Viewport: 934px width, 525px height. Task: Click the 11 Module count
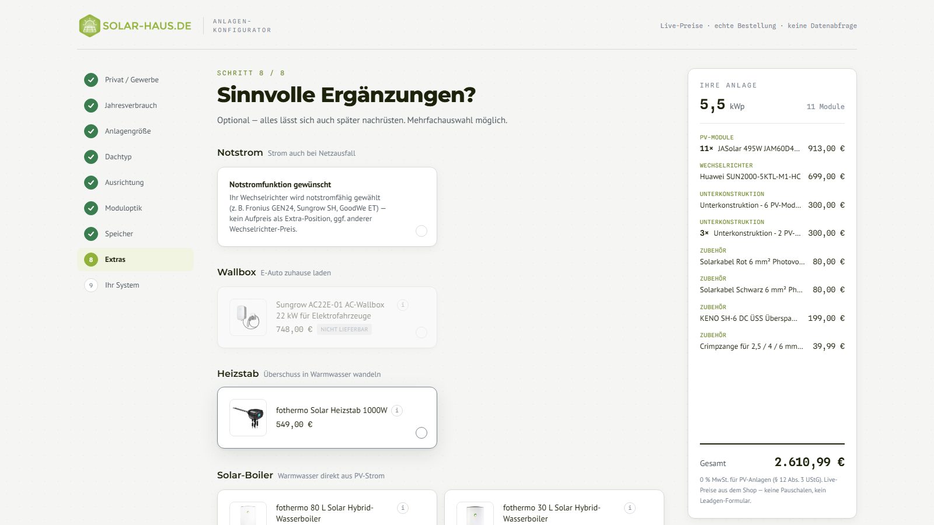click(x=825, y=107)
